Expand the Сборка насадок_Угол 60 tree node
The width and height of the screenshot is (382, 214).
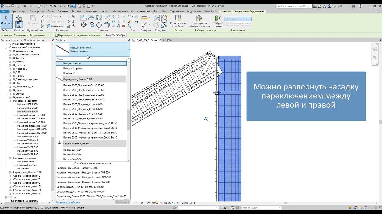[10, 176]
